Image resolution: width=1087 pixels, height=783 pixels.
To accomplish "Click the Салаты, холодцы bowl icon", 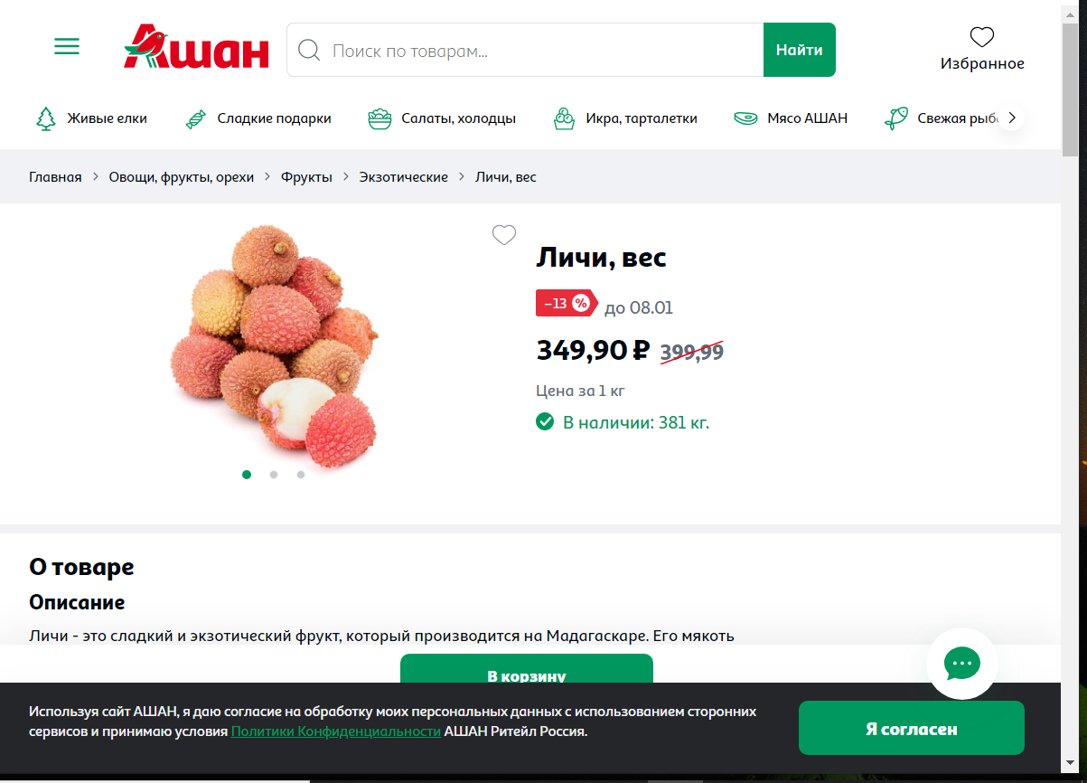I will [380, 118].
